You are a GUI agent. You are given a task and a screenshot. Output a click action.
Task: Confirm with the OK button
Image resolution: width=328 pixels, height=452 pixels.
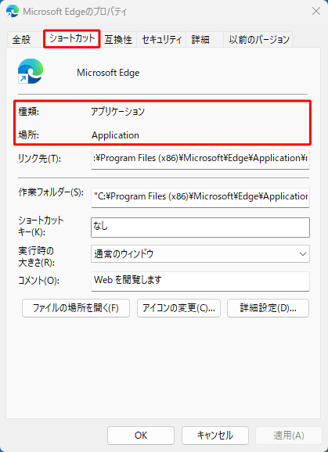(141, 436)
